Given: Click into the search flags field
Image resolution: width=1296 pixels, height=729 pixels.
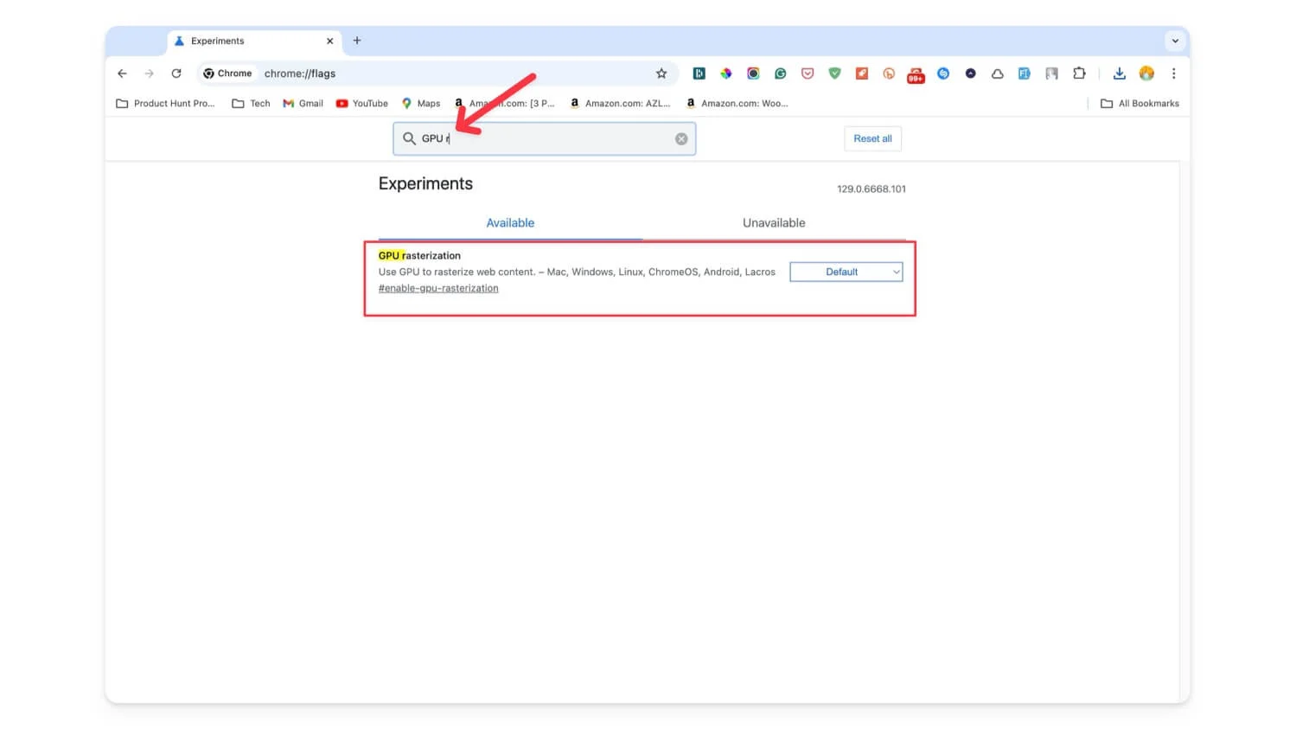Looking at the screenshot, I should (553, 139).
